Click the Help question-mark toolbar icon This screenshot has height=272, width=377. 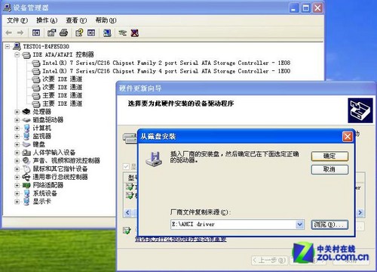point(79,32)
